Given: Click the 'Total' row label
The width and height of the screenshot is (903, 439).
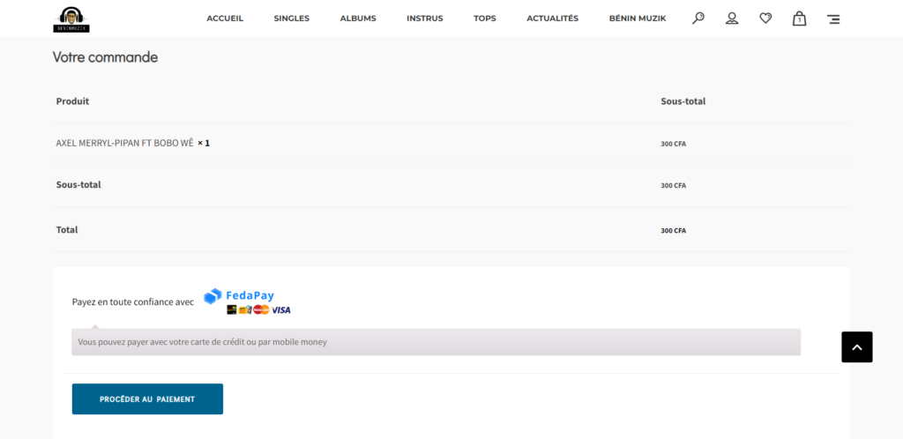Looking at the screenshot, I should tap(67, 229).
